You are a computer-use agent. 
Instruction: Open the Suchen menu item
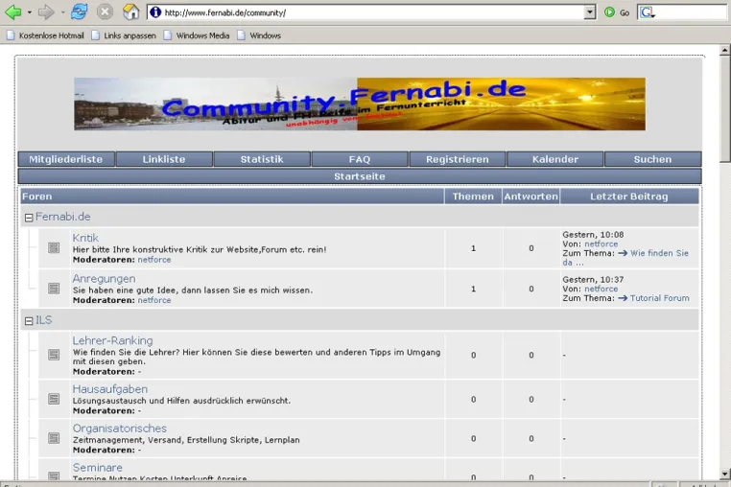coord(652,159)
